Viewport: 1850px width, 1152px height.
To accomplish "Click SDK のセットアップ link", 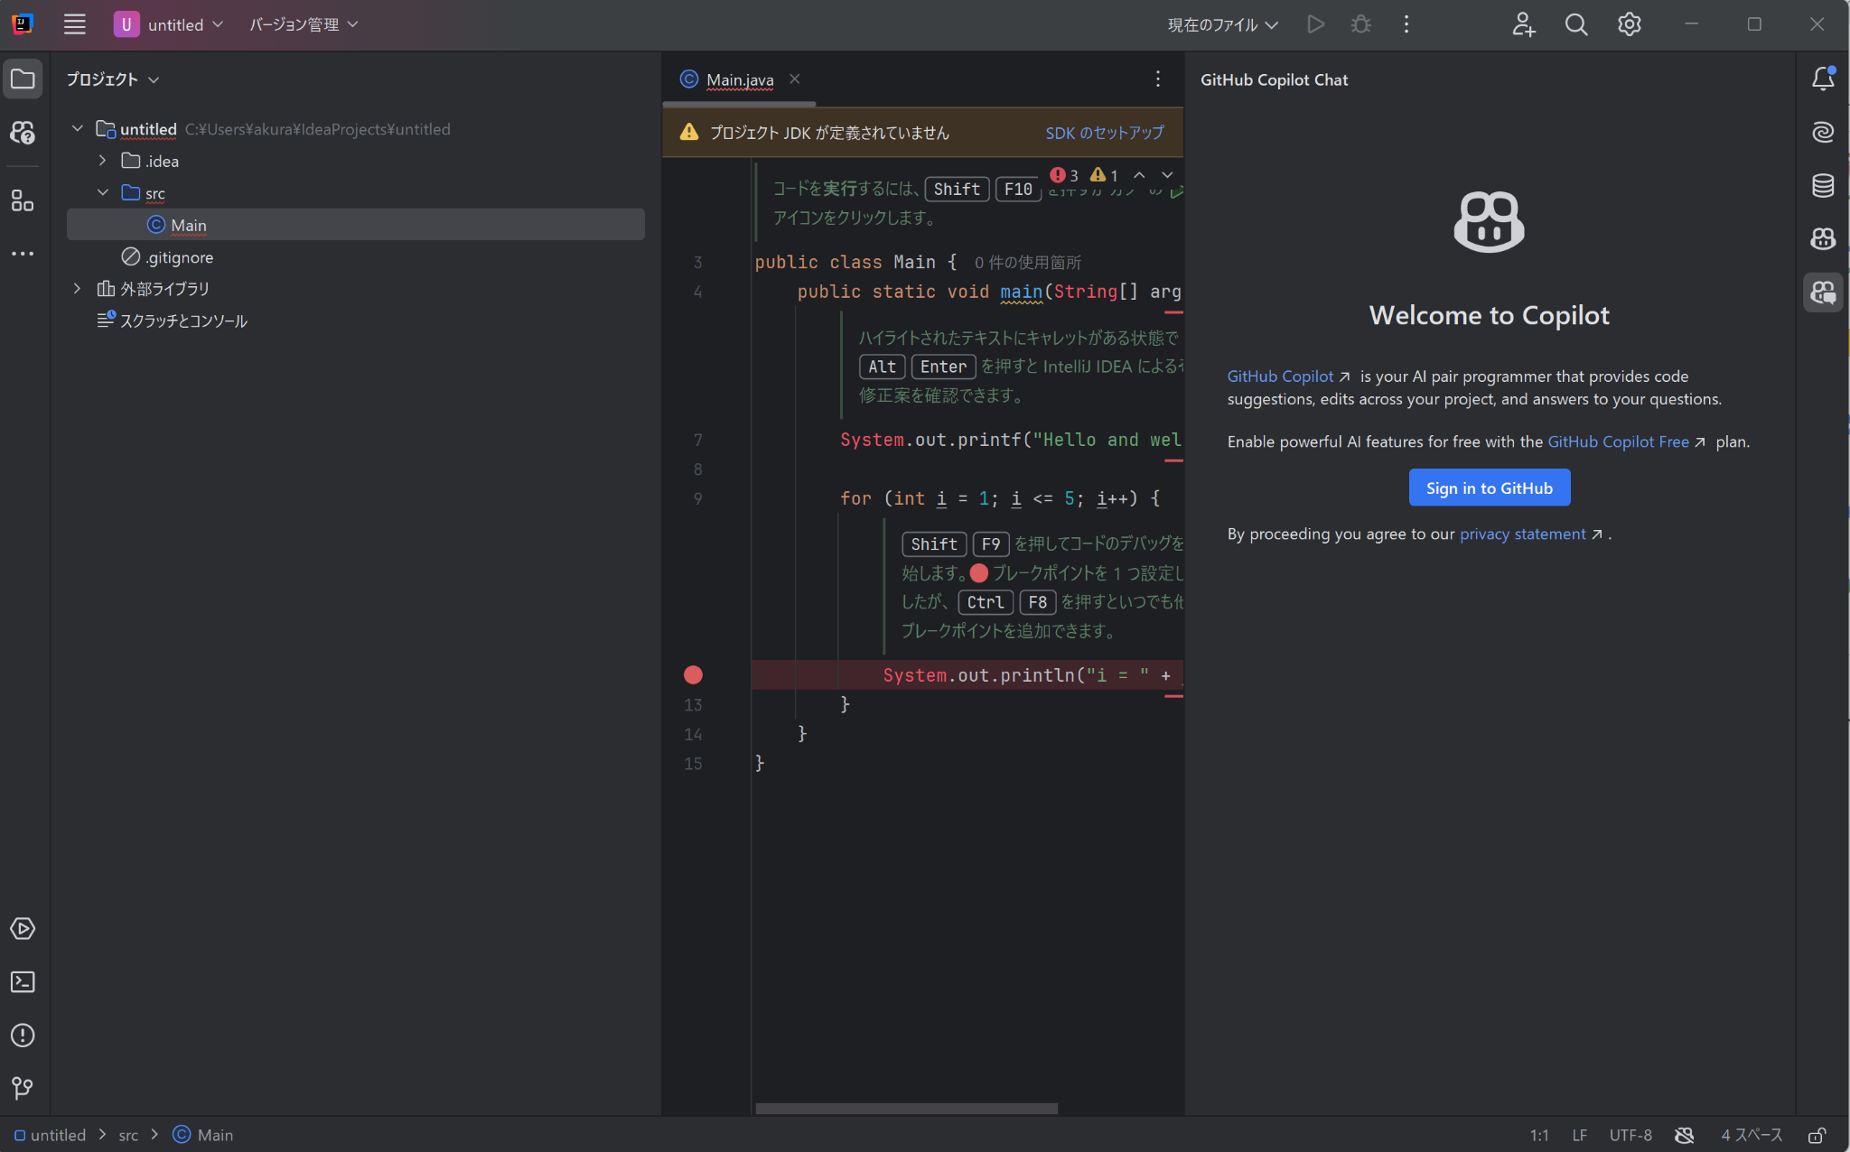I will (1105, 133).
